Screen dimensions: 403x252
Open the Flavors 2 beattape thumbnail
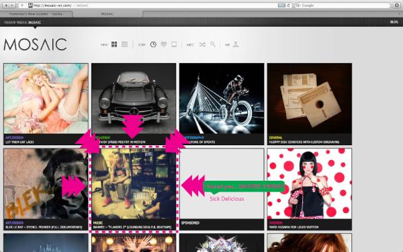point(134,183)
